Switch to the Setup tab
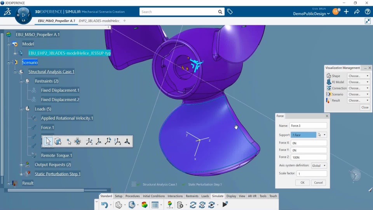Viewport: 373px width, 210px height. 119,196
